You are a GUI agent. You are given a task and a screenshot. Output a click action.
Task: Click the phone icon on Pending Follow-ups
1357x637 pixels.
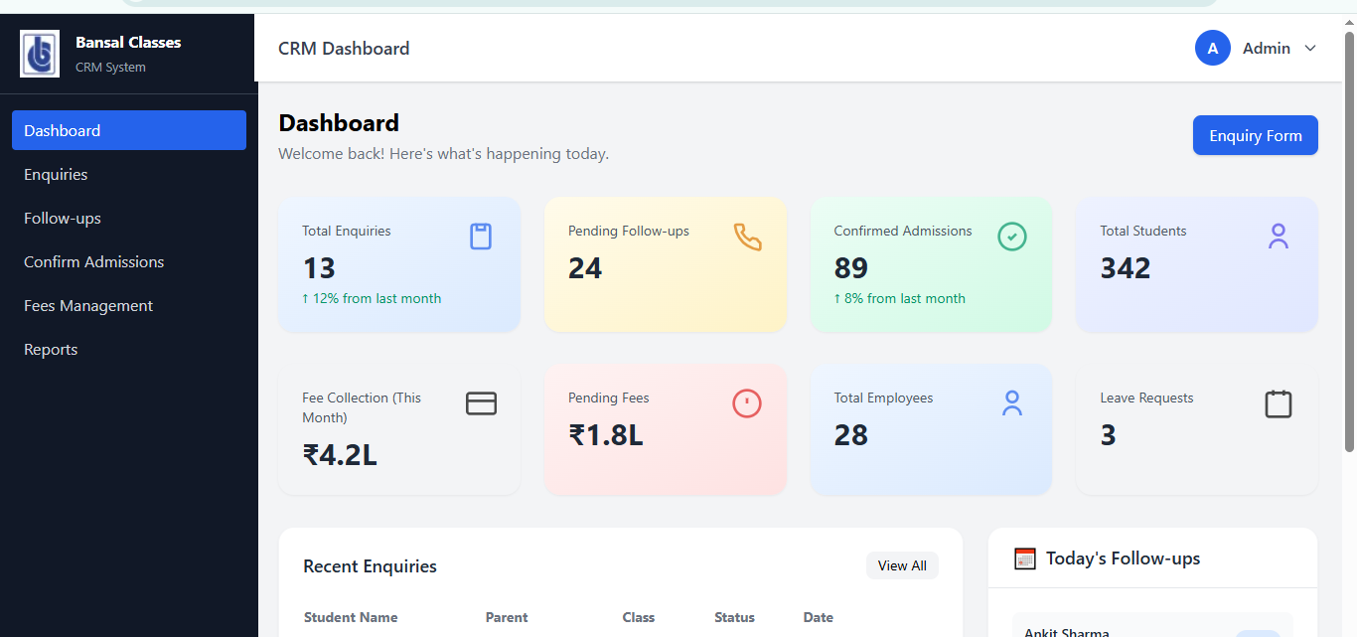coord(747,237)
